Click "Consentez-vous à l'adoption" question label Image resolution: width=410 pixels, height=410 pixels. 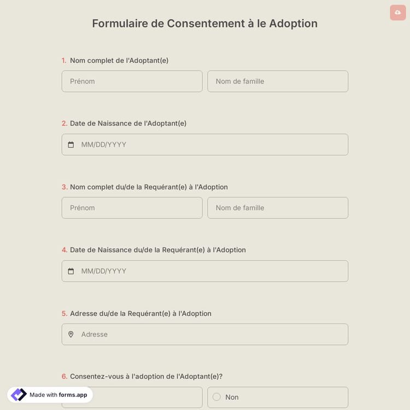click(x=146, y=377)
